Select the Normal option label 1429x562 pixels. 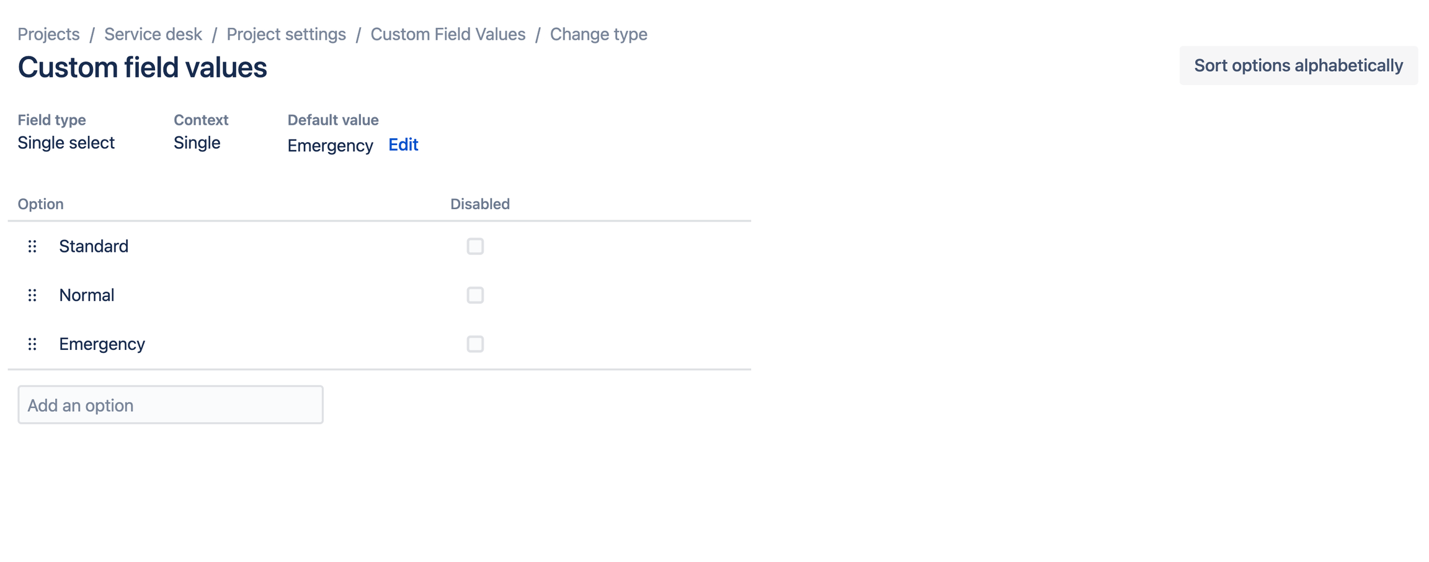click(87, 295)
